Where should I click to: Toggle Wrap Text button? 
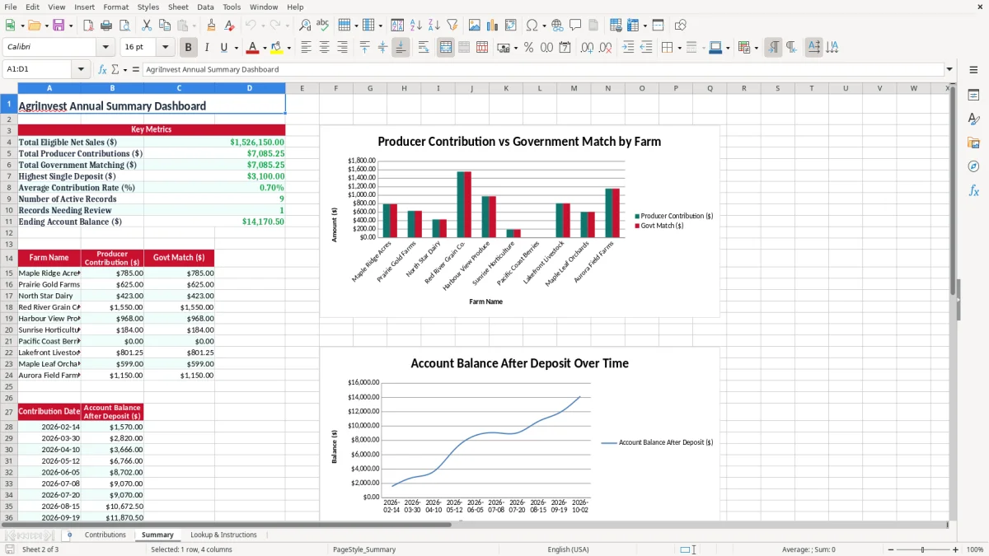click(424, 48)
